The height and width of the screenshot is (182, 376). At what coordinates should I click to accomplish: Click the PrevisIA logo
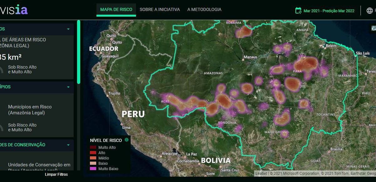(x=14, y=9)
